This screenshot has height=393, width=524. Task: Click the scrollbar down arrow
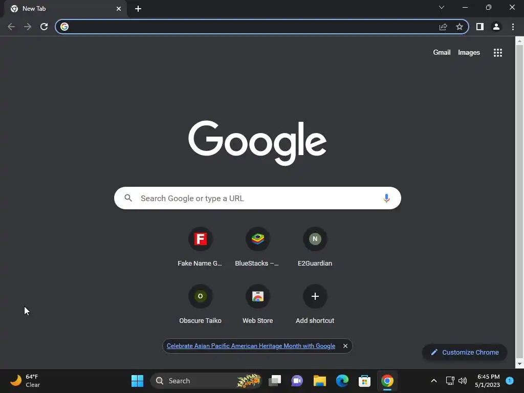pyautogui.click(x=519, y=364)
